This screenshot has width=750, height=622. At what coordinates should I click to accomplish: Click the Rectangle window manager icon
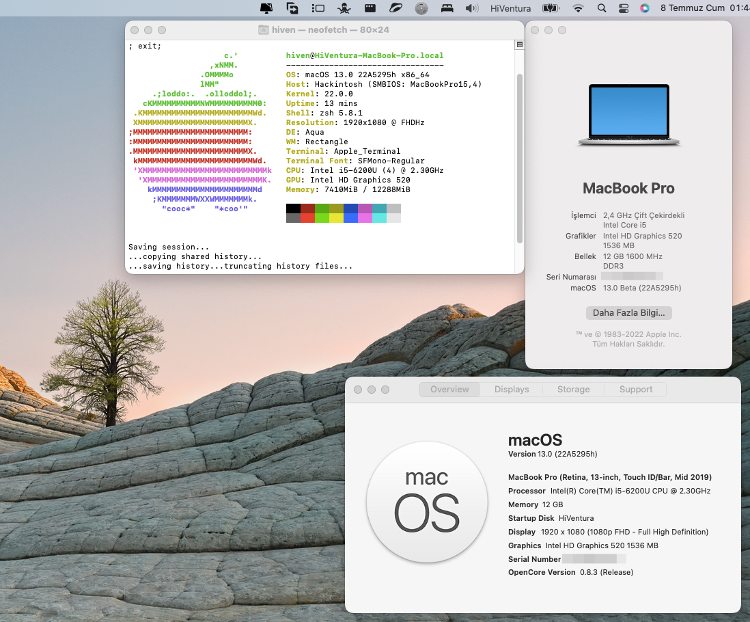[x=318, y=8]
